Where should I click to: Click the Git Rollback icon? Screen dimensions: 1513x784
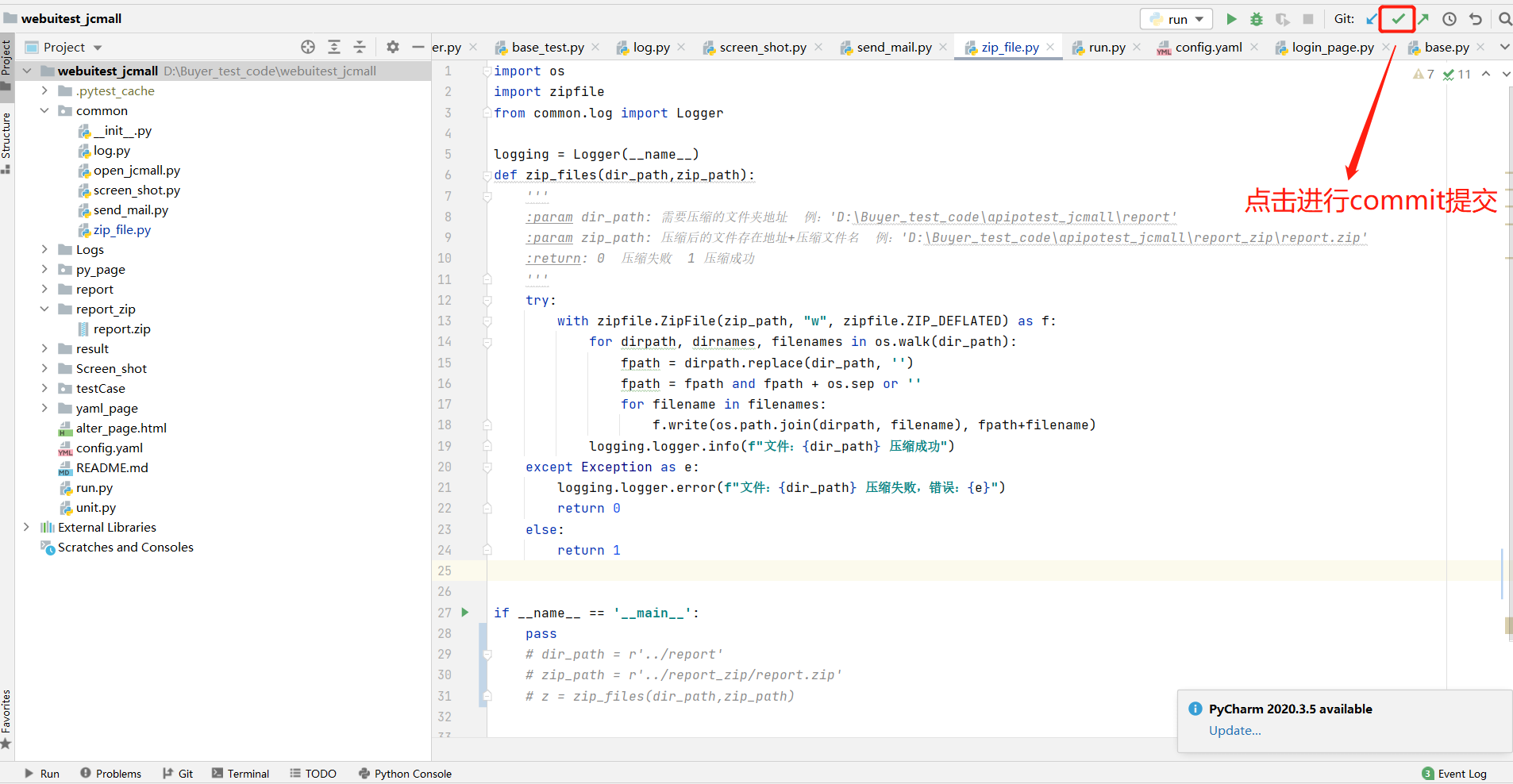(x=1476, y=19)
